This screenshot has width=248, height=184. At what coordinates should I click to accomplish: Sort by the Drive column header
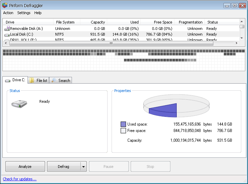[x=28, y=22]
